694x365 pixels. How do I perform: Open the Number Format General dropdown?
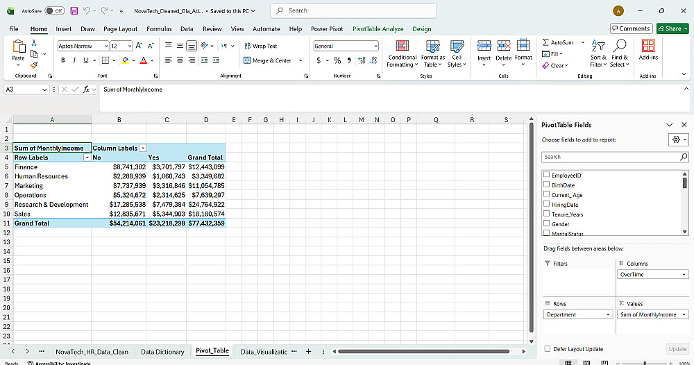pos(375,46)
